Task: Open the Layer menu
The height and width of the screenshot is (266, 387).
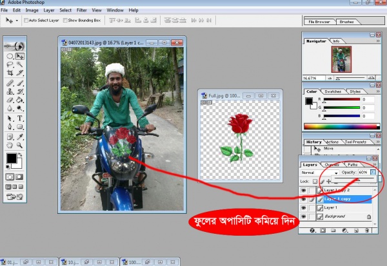Action: pos(49,10)
